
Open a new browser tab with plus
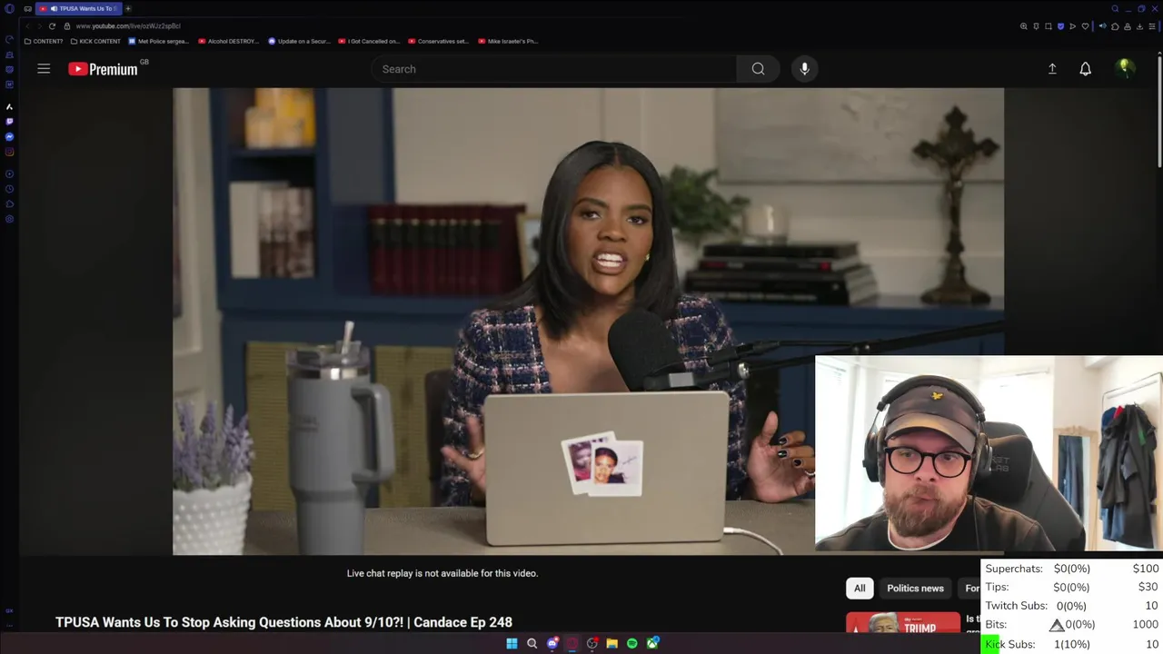128,8
